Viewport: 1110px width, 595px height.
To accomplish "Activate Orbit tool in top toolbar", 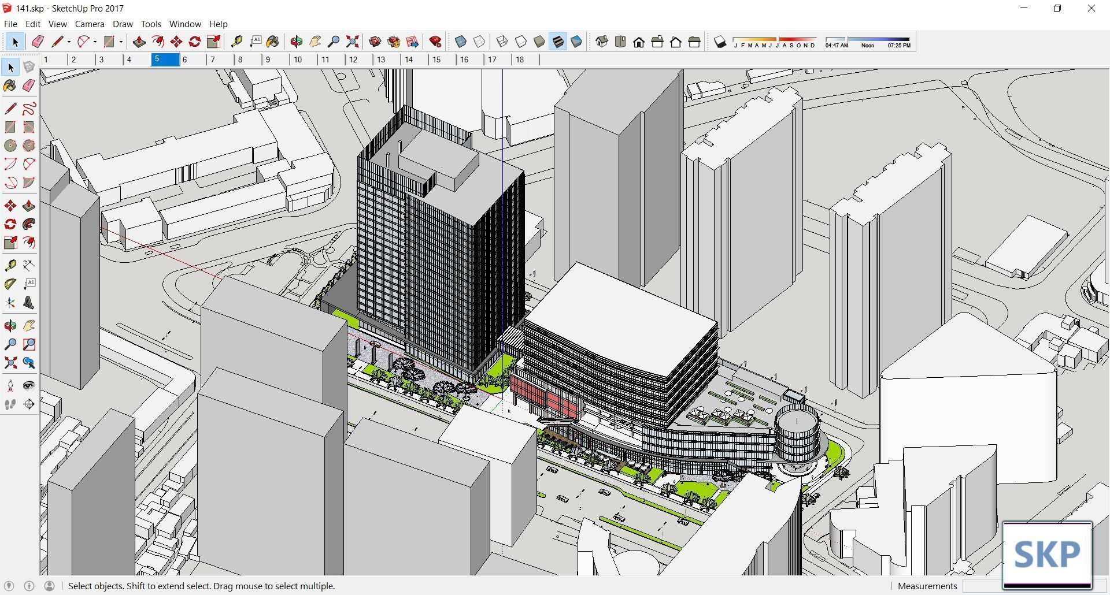I will pyautogui.click(x=297, y=42).
